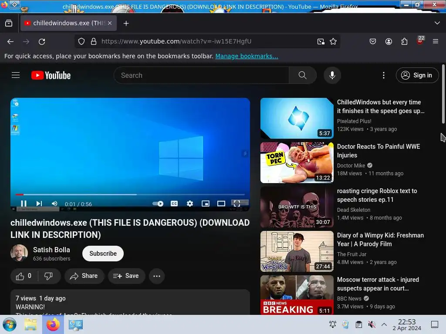
Task: Click the Manage bookmarks link
Action: tap(247, 56)
